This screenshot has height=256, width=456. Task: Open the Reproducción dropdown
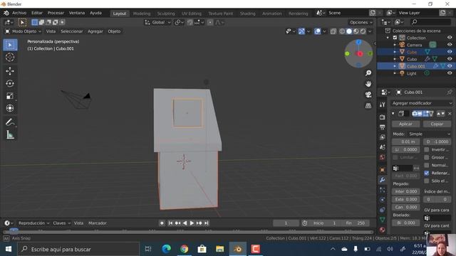33,223
